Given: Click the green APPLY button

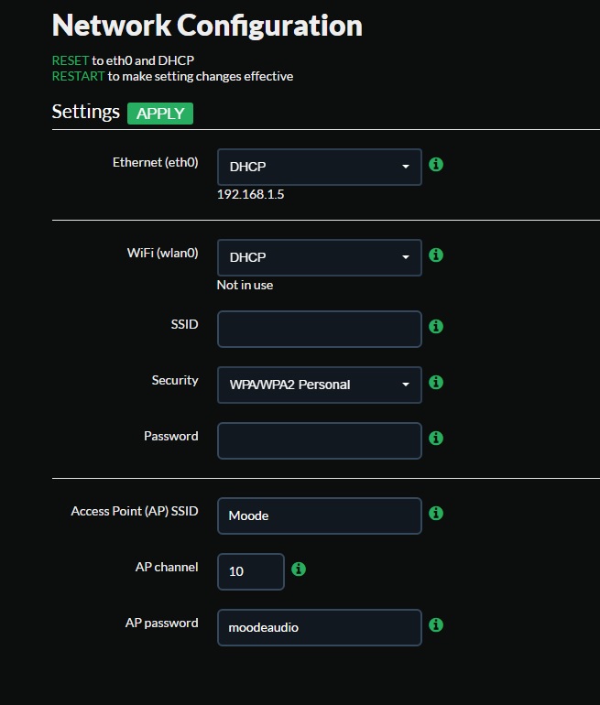Looking at the screenshot, I should [x=160, y=114].
